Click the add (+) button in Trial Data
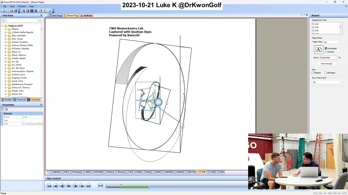The height and width of the screenshot is (195, 348). [3, 21]
